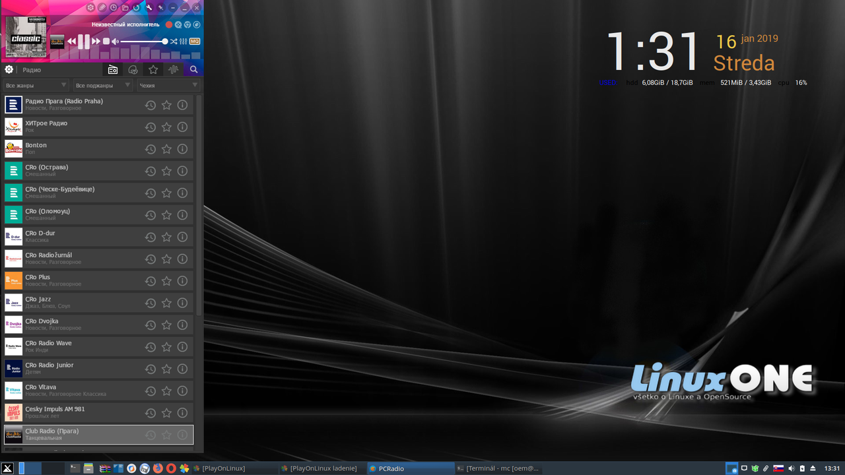Open the gear menu next to Радио
Screen dimensions: 845x475
coord(9,69)
